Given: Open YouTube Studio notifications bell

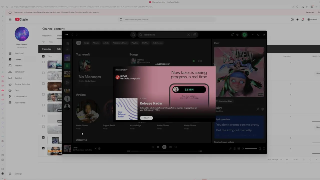Looking at the screenshot, I should click(302, 19).
